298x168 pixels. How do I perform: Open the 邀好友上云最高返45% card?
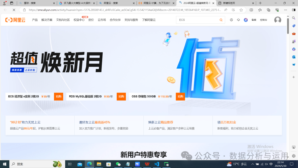point(109,125)
